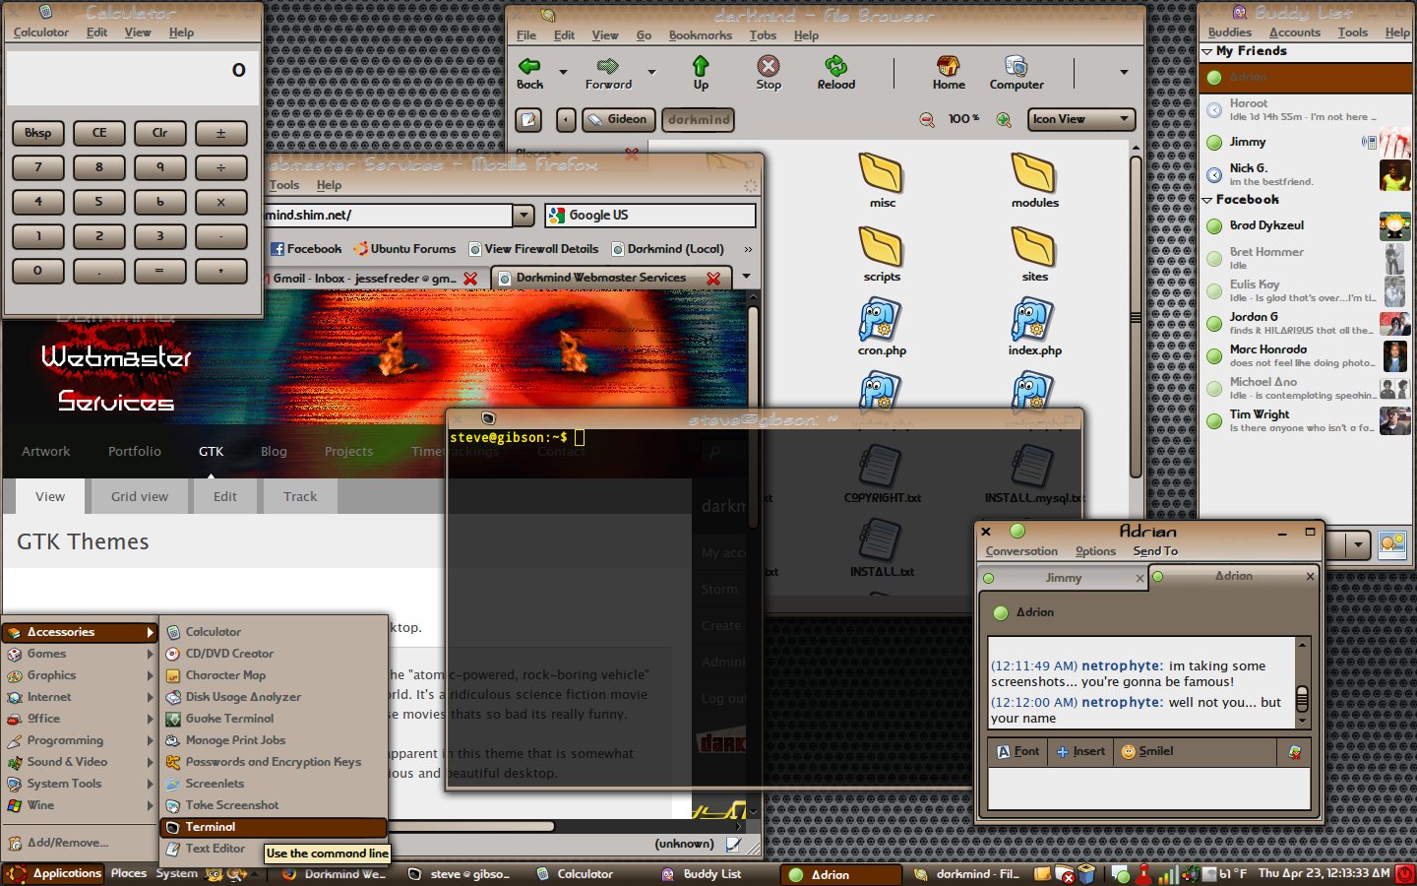The image size is (1417, 886).
Task: Select the INSTALL.txt file
Action: 882,548
